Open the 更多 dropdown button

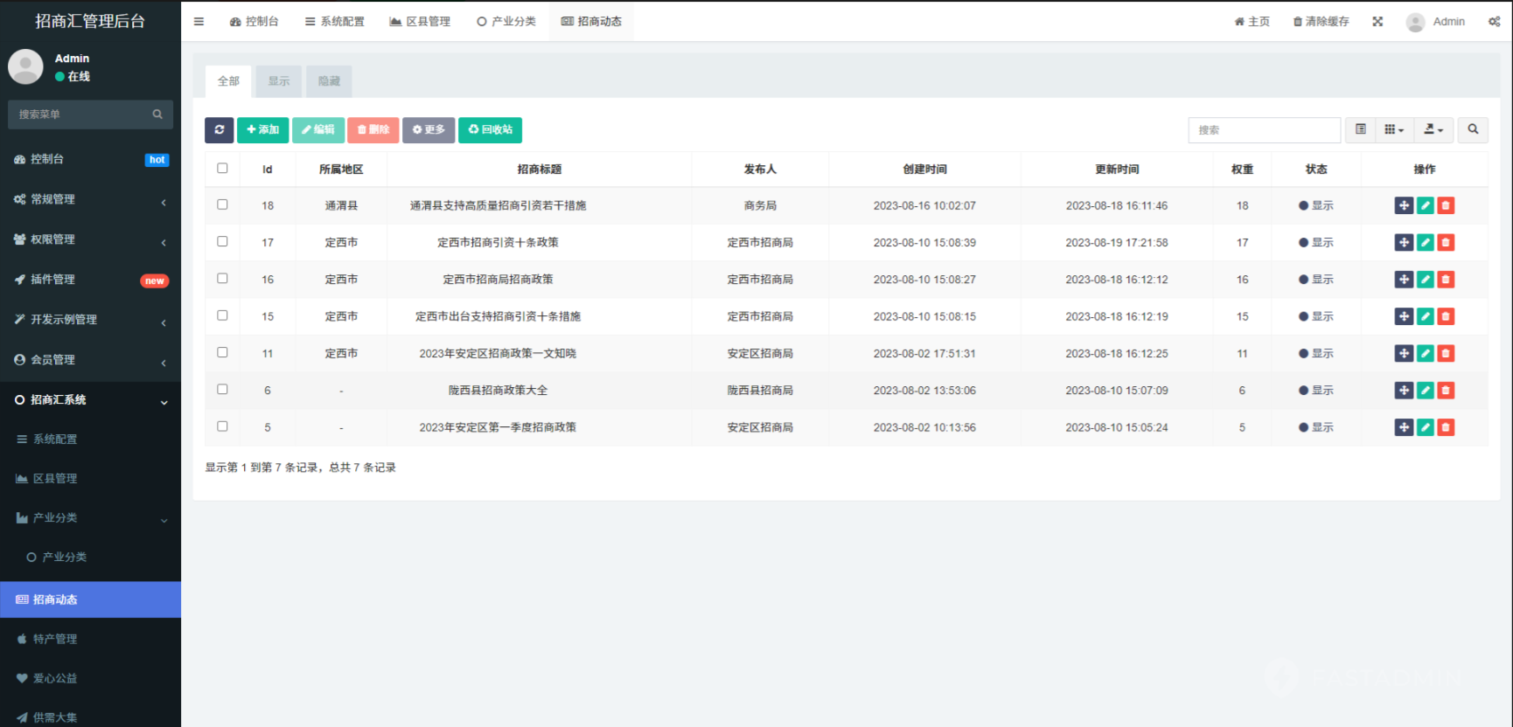point(429,129)
